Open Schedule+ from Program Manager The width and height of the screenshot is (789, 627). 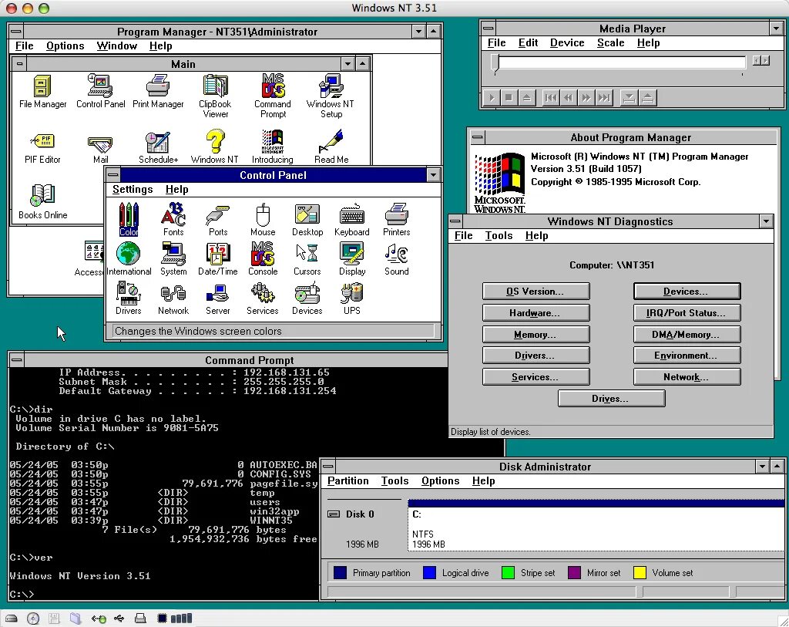pos(158,143)
